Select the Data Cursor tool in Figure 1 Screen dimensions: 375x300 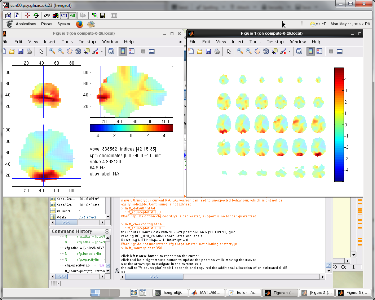pyautogui.click(x=275, y=52)
